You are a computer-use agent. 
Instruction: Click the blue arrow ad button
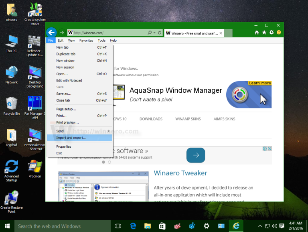click(x=196, y=155)
